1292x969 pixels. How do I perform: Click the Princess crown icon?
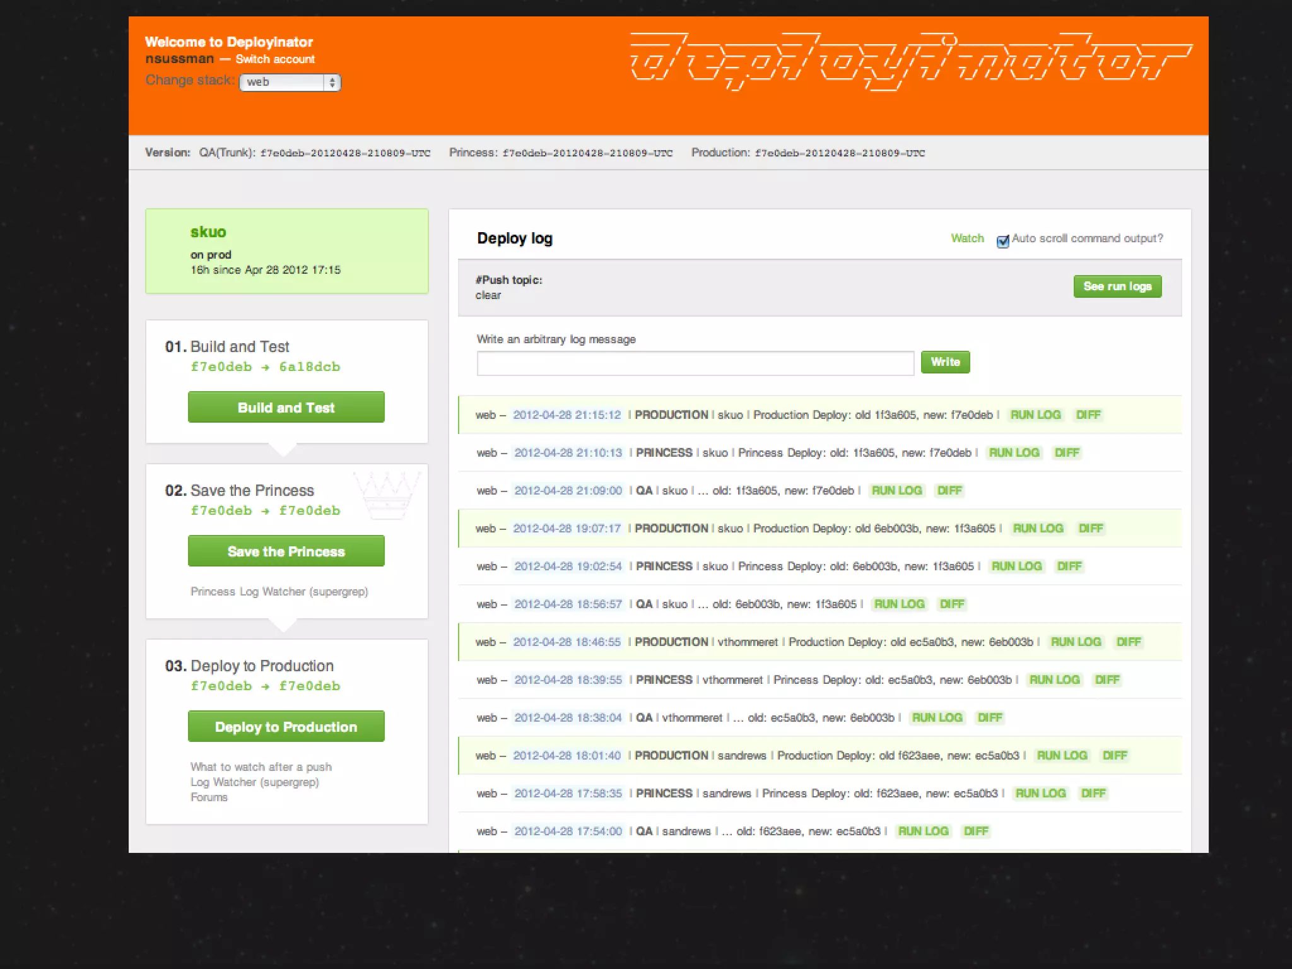[386, 496]
